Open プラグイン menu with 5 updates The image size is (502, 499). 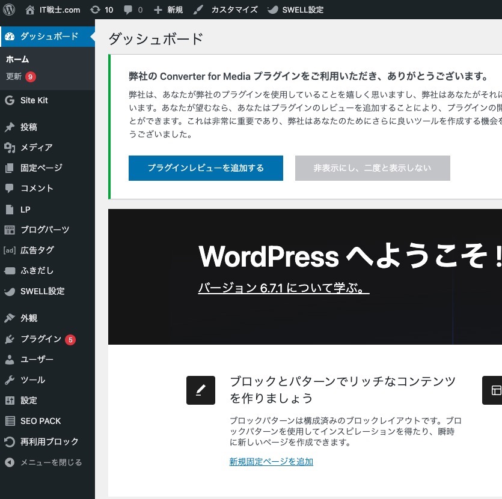41,339
